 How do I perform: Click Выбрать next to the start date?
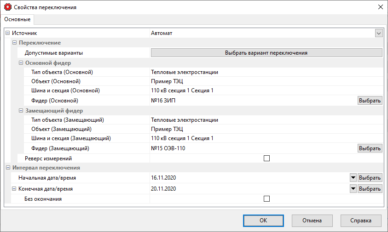(x=370, y=178)
